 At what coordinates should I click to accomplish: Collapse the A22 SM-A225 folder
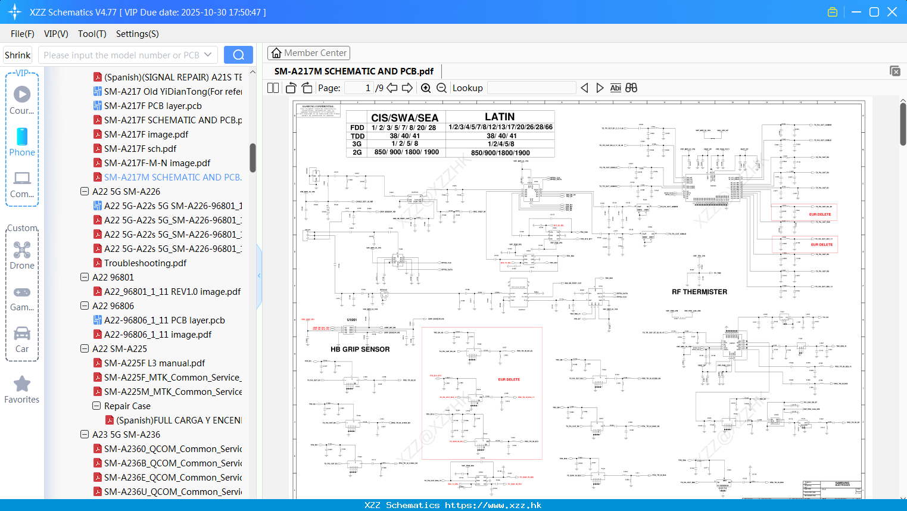coord(85,349)
